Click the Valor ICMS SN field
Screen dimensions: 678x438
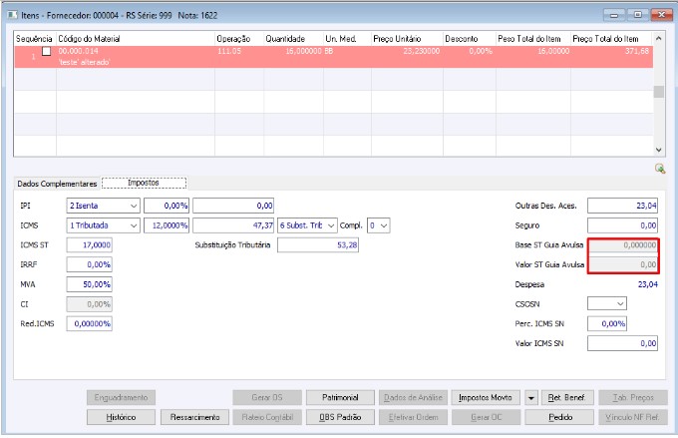point(622,343)
